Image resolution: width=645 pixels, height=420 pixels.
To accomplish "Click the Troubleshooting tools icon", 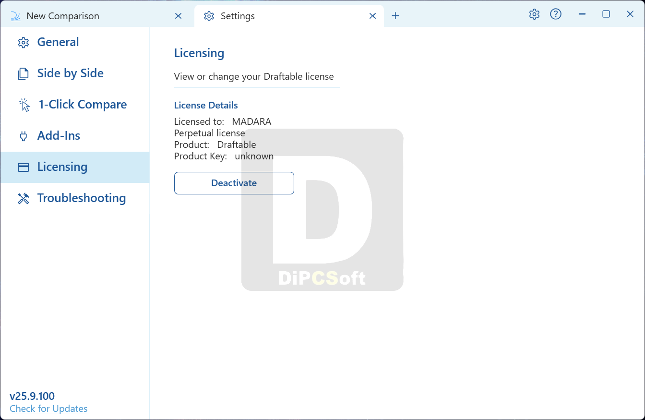I will pos(23,199).
